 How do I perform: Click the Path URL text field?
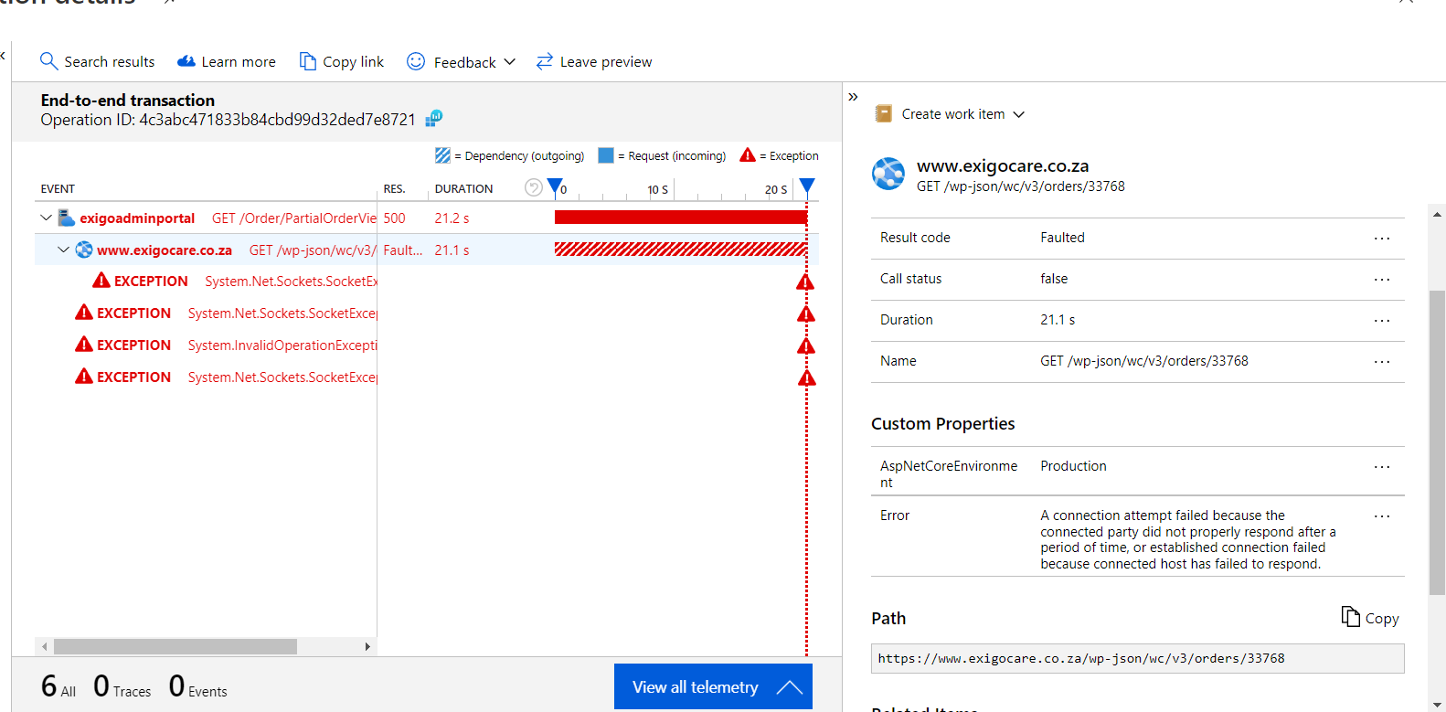click(1137, 658)
